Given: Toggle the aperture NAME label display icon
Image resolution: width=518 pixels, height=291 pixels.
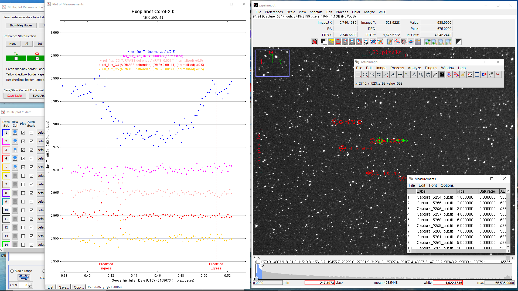Looking at the screenshot, I should (x=331, y=42).
